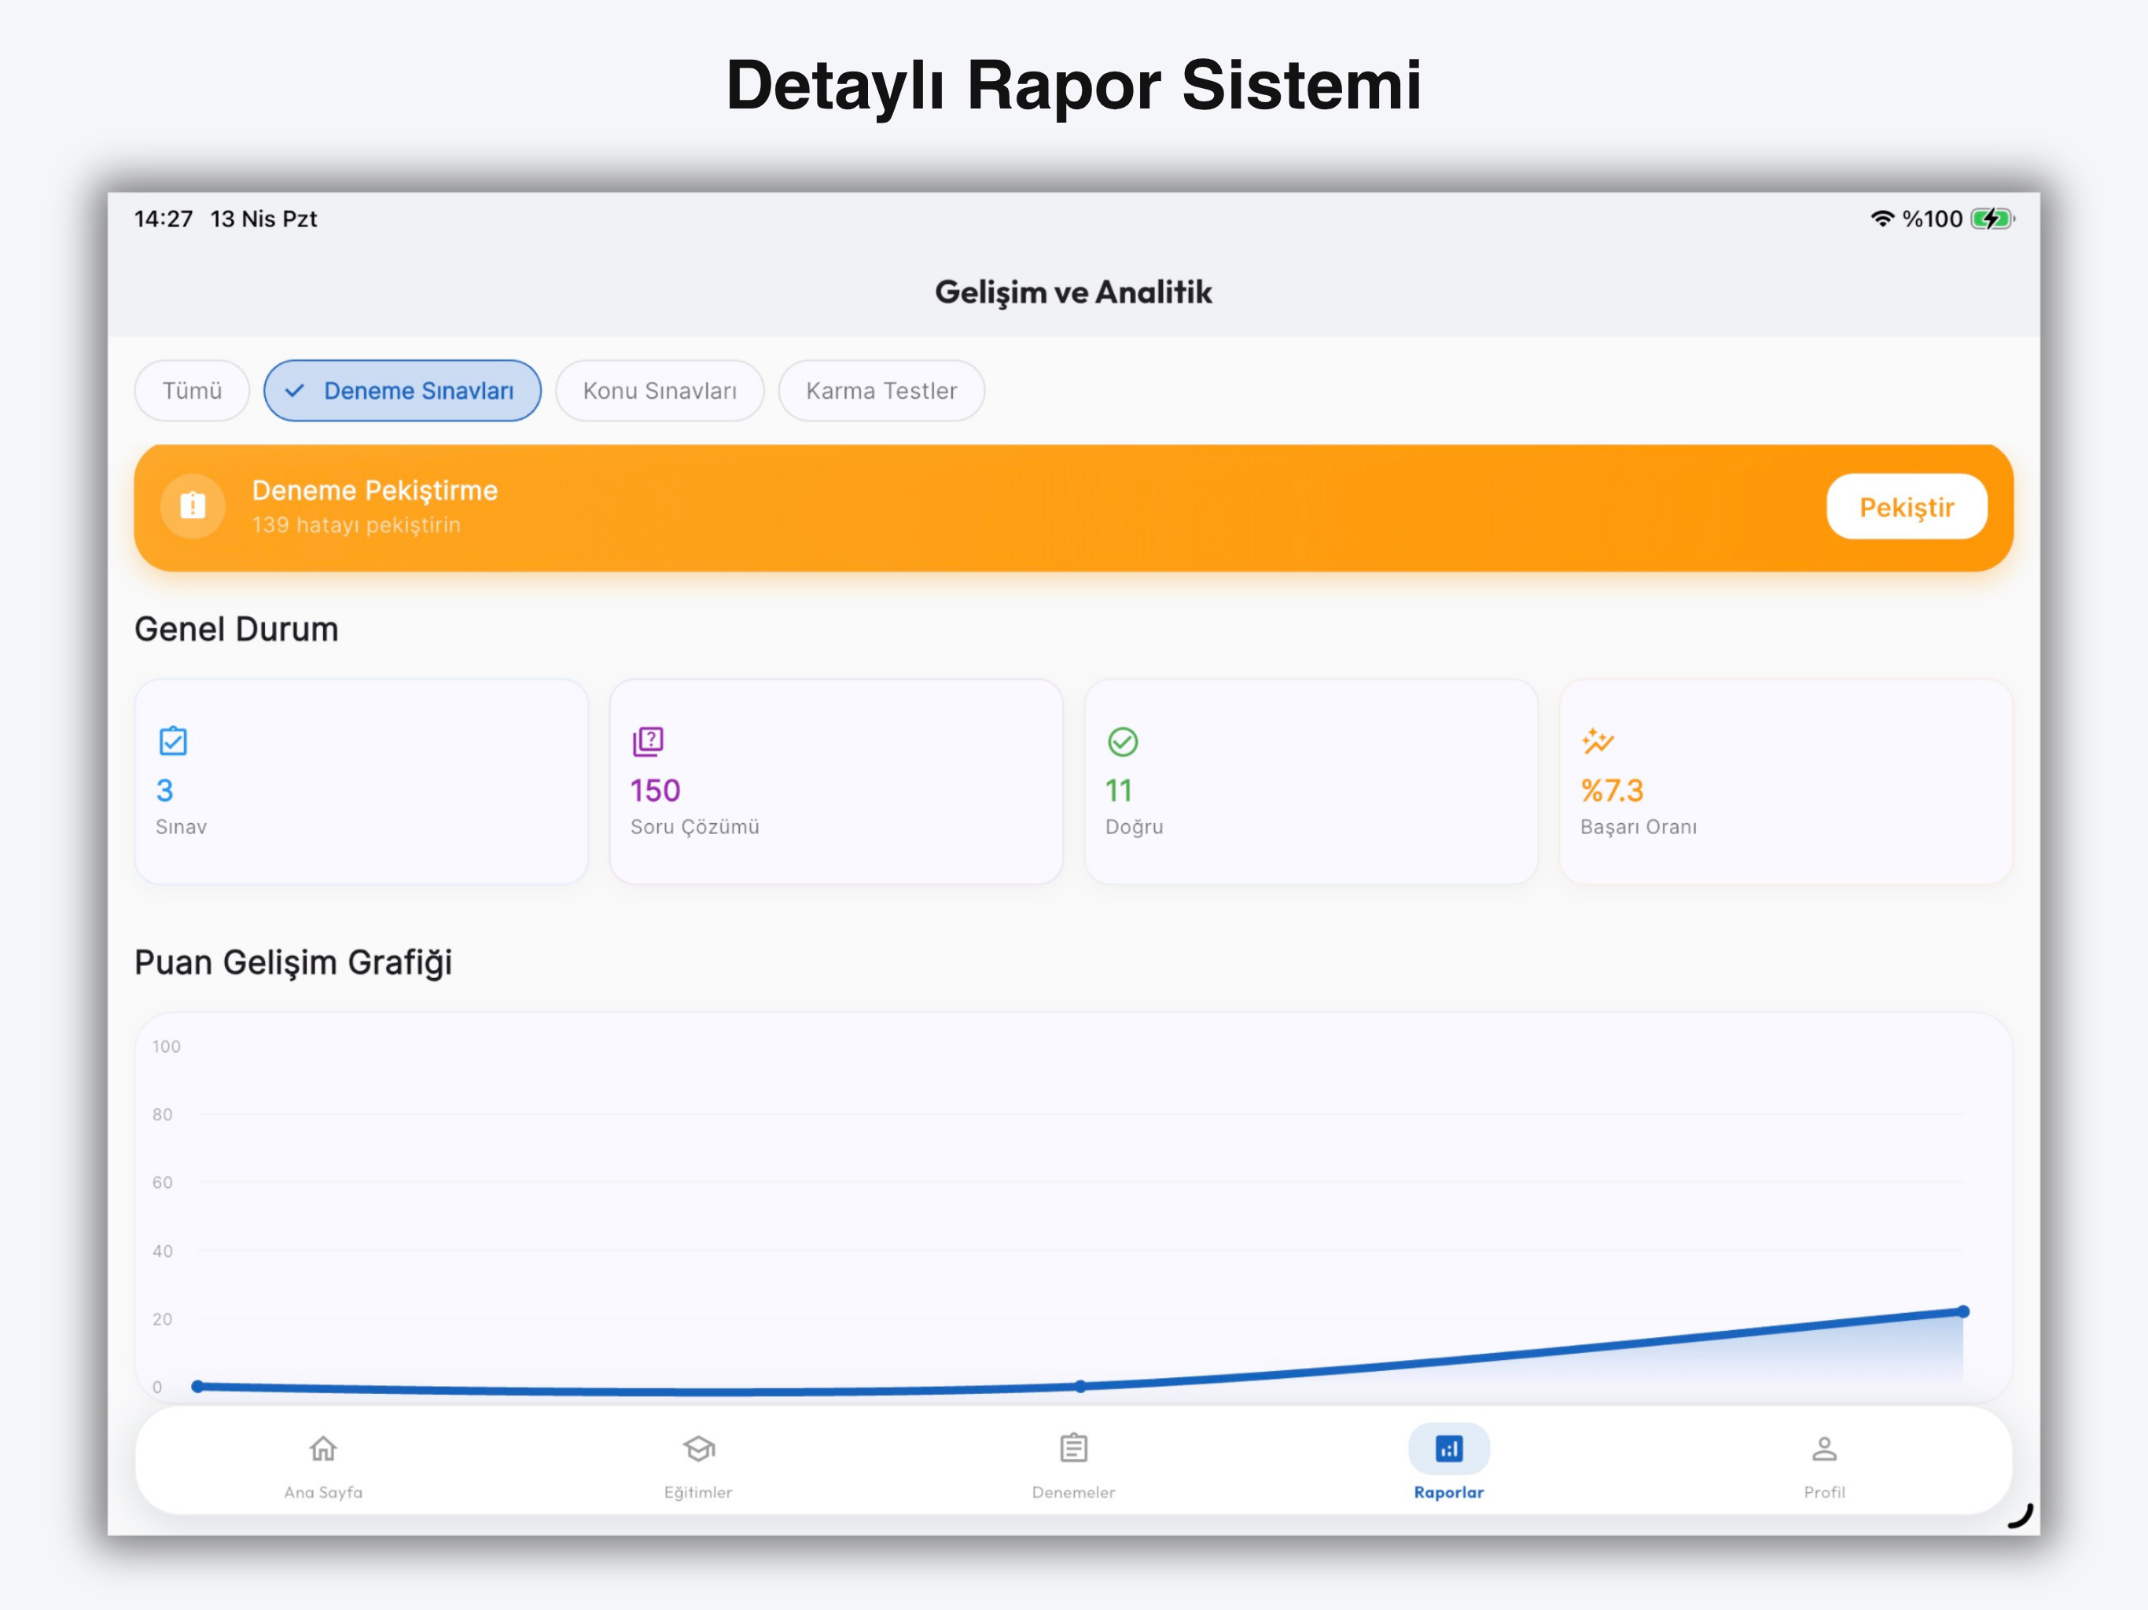The width and height of the screenshot is (2148, 1610).
Task: Tap the Pekiştir button
Action: point(1906,507)
